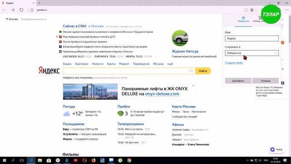The width and height of the screenshot is (291, 164).
Task: Open the Телепрограмма heading
Action: [x=130, y=124]
